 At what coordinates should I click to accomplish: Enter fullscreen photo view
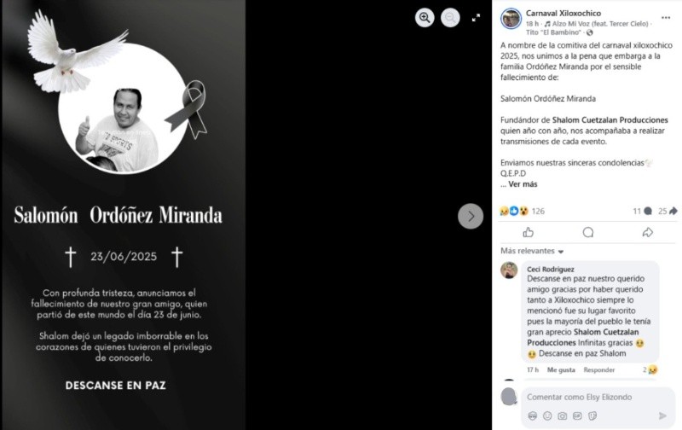tap(476, 18)
